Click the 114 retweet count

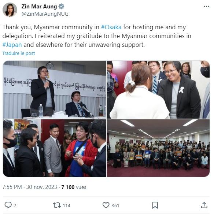click(x=67, y=205)
